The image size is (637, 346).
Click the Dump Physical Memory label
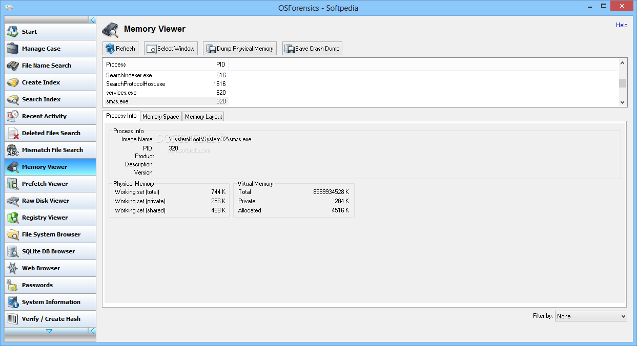pyautogui.click(x=245, y=49)
